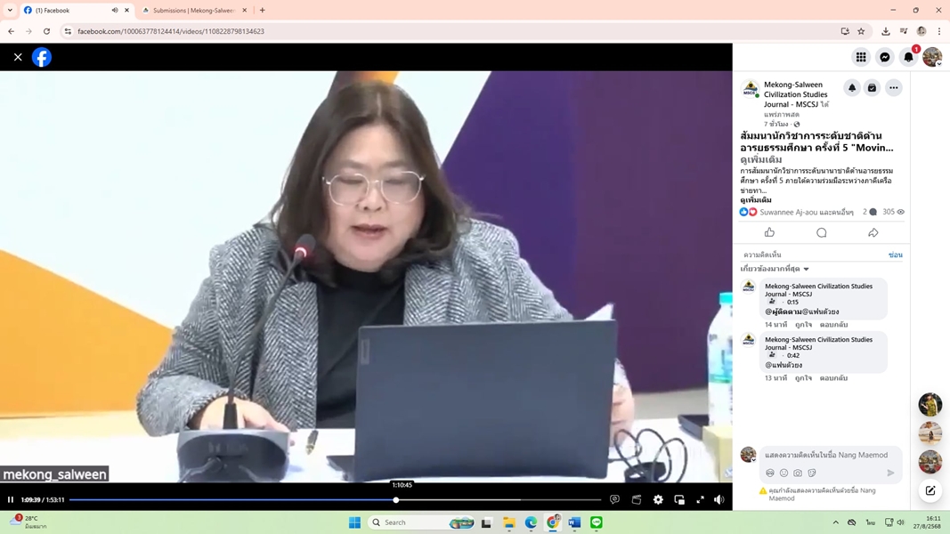Pause the video playback
This screenshot has height=534, width=950.
click(x=11, y=500)
